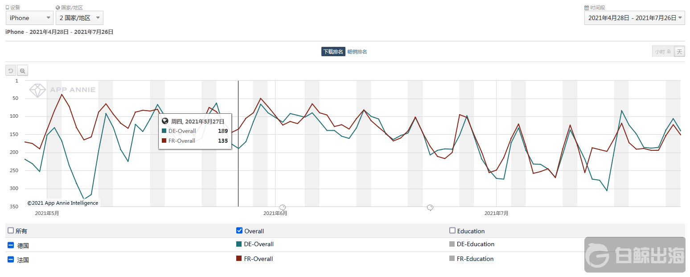690x277 pixels.
Task: Expand the 2 国家/地区 dropdown
Action: click(x=80, y=18)
